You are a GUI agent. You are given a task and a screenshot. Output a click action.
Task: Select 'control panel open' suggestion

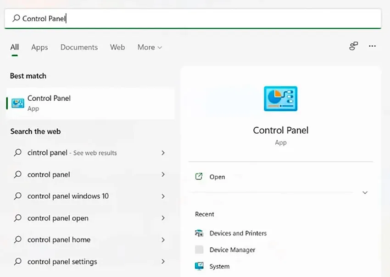click(x=90, y=218)
